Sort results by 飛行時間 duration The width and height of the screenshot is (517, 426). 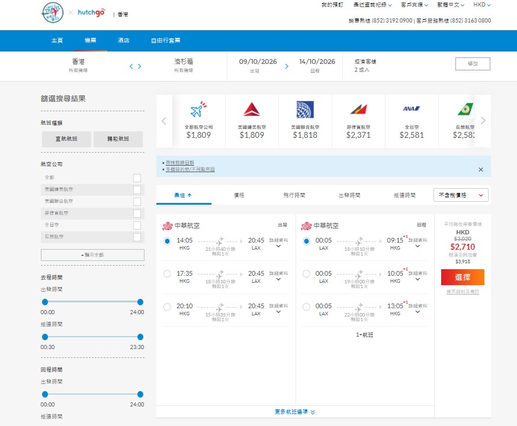[x=294, y=195]
